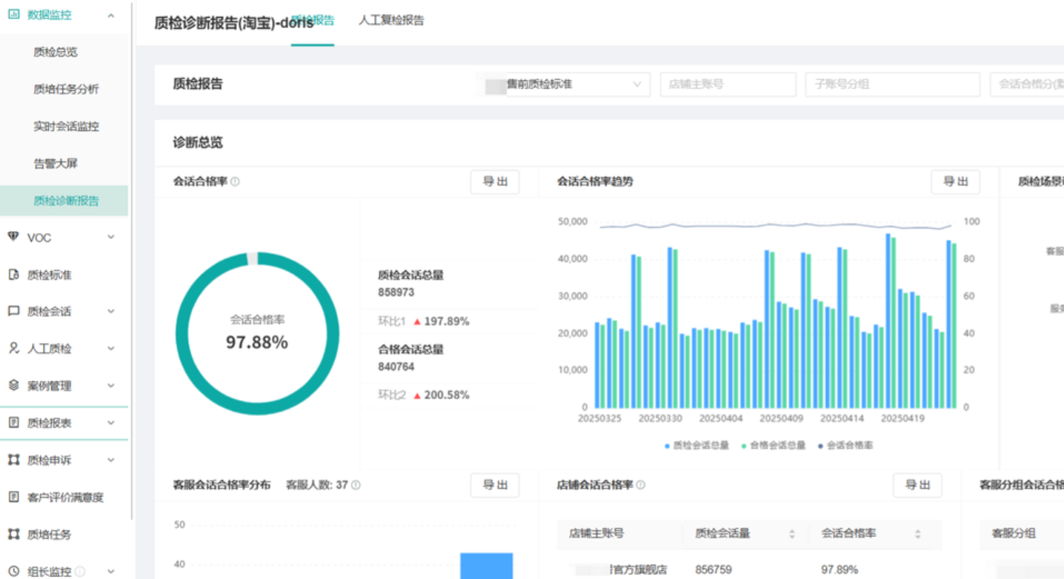The width and height of the screenshot is (1064, 579).
Task: Click the 质检会话 chat bubble icon
Action: click(x=13, y=312)
